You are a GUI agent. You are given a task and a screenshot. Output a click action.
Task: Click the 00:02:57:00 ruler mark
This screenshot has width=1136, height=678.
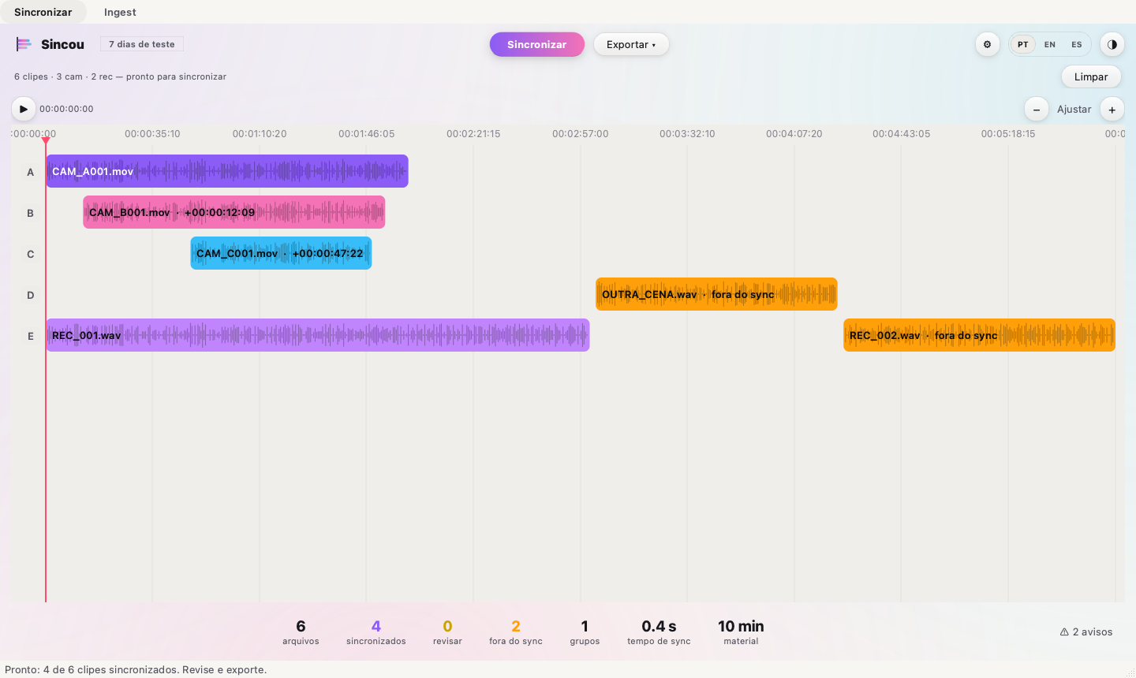tap(581, 133)
